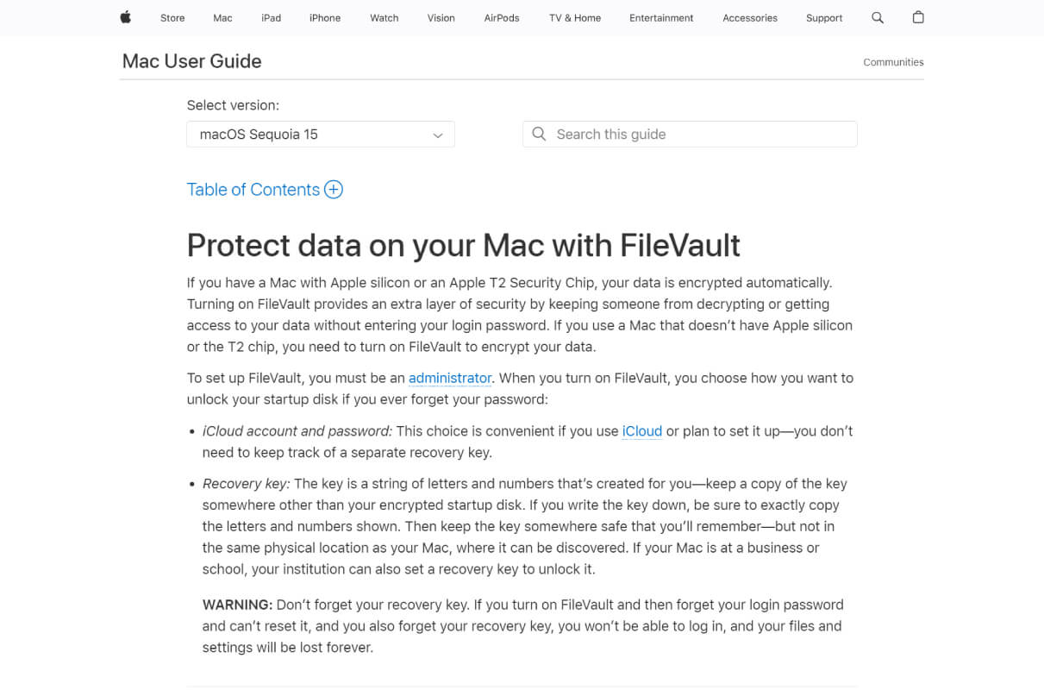Screen dimensions: 1044x690
Task: Open the Support menu item
Action: click(x=824, y=18)
